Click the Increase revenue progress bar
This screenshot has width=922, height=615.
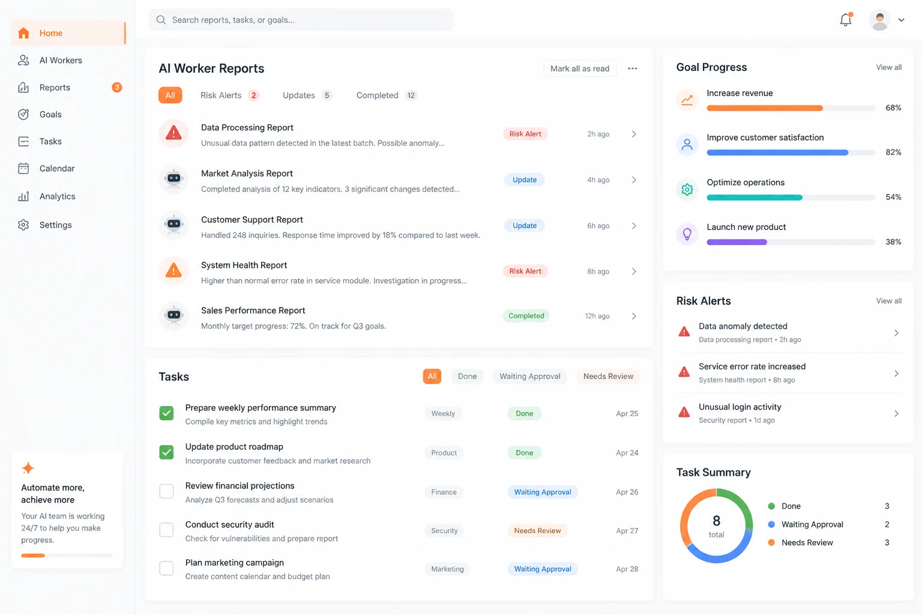point(791,108)
